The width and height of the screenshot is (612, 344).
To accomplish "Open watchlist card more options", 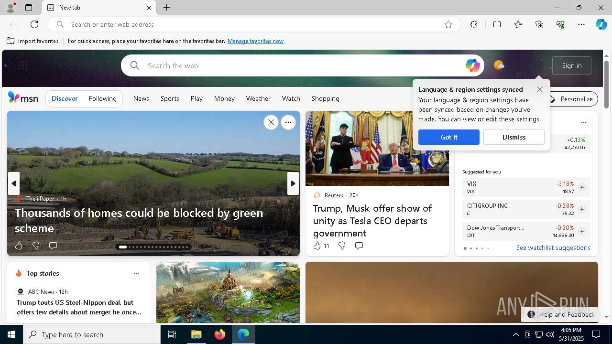I will (x=583, y=122).
